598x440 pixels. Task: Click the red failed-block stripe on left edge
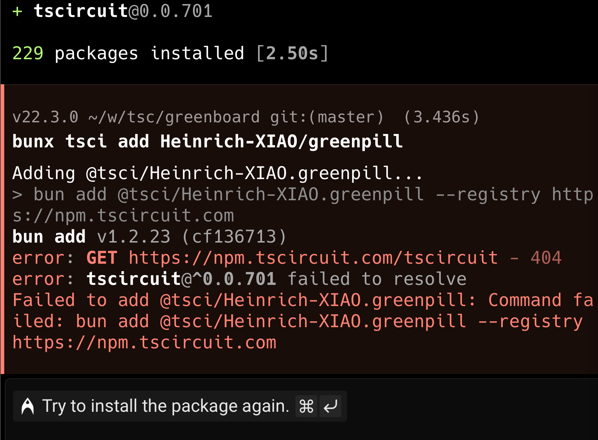click(2, 229)
